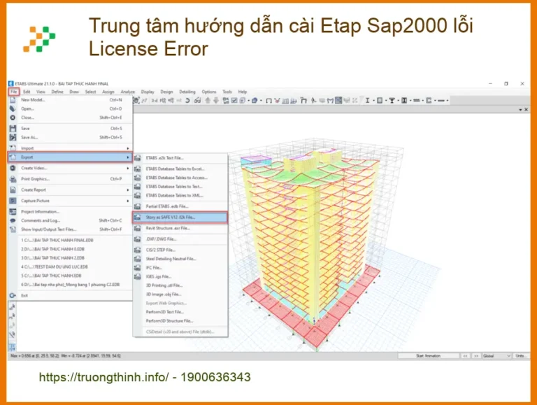Image resolution: width=537 pixels, height=405 pixels.
Task: Click the https://truongthinh.info/ link text
Action: 103,377
